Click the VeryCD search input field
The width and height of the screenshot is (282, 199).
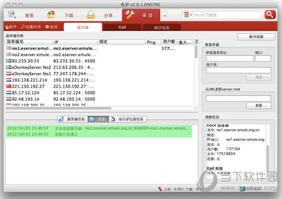point(227,15)
